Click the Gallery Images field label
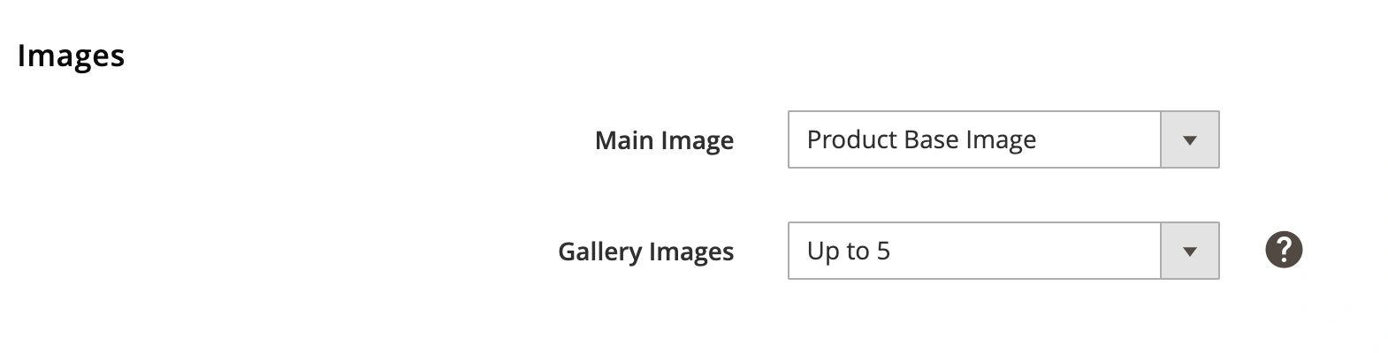 [x=645, y=252]
